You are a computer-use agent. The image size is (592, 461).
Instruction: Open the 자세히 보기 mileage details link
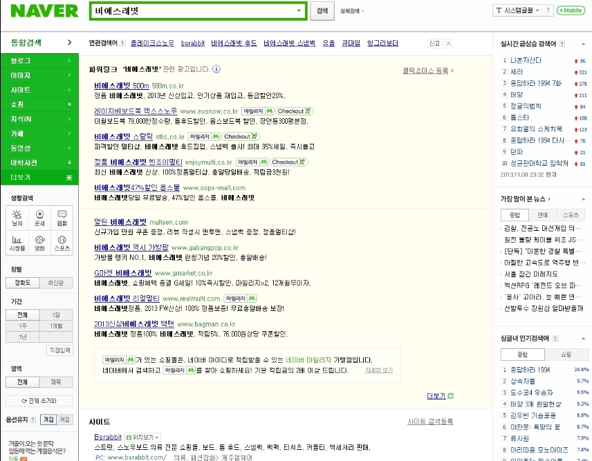pos(379,370)
